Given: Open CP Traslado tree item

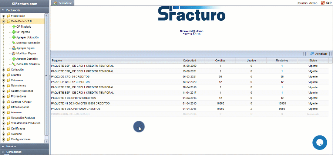Looking at the screenshot, I should coord(24,27).
